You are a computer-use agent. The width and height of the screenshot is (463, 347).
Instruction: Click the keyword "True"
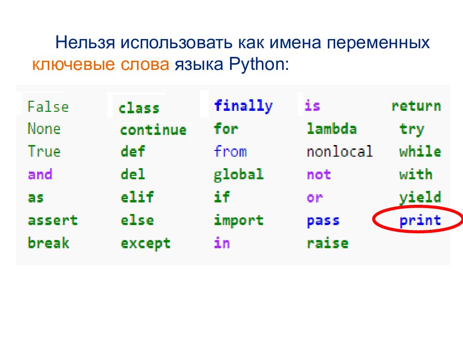44,151
